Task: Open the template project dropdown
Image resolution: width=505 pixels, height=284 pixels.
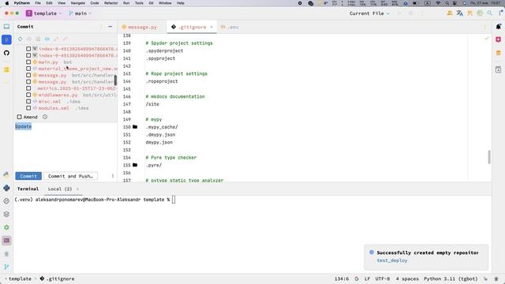Action: pos(43,13)
